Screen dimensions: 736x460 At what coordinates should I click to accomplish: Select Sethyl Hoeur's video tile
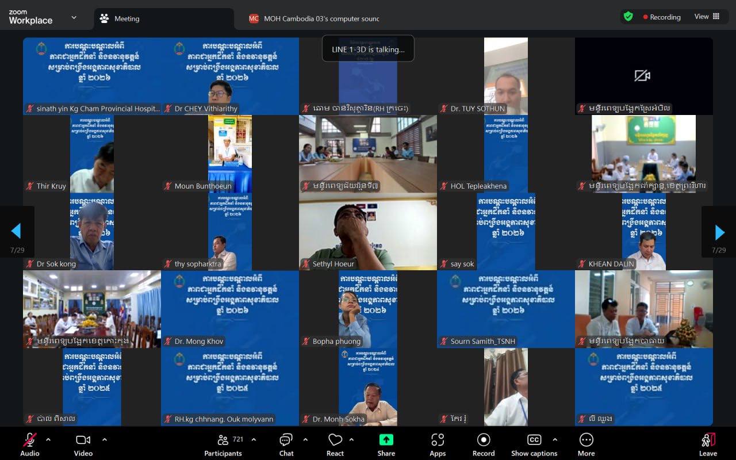(x=367, y=231)
